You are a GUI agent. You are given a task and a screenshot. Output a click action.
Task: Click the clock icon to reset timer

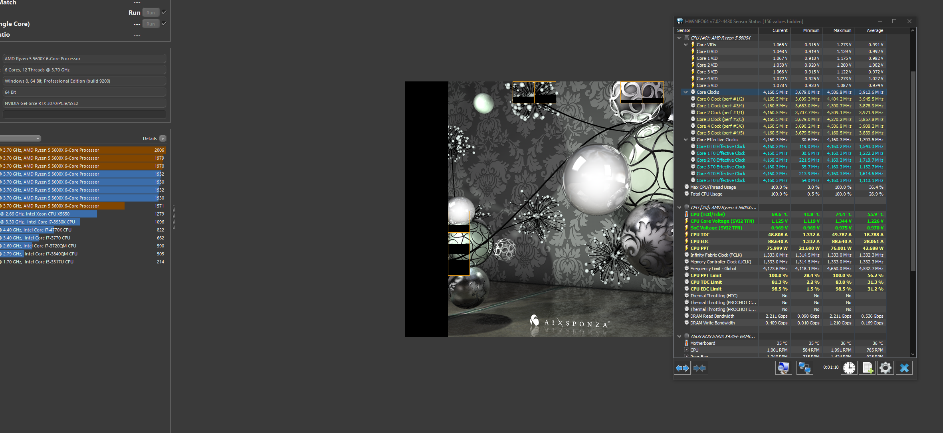849,368
